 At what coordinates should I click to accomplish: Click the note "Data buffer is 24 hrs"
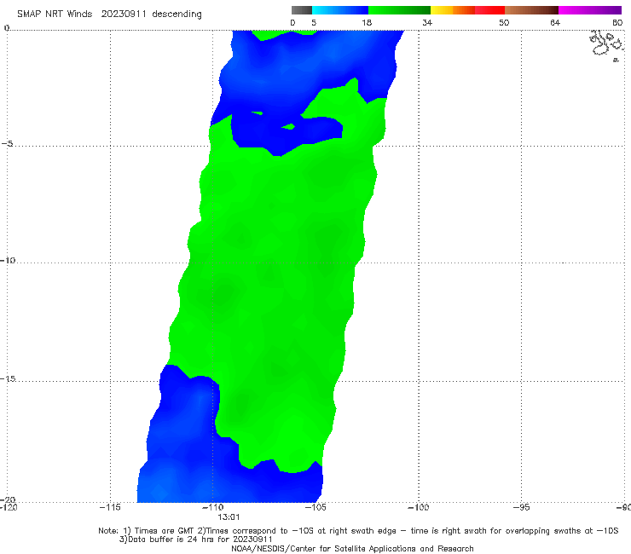196,540
